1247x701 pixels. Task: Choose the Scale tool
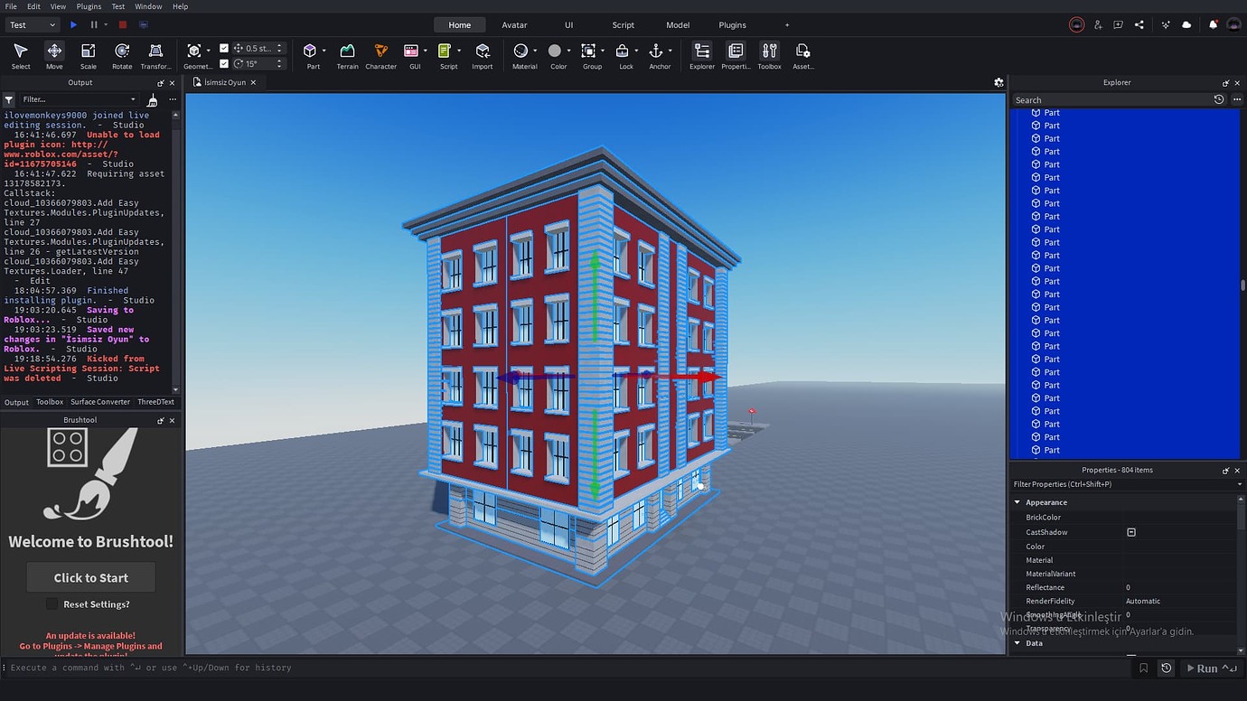[88, 56]
